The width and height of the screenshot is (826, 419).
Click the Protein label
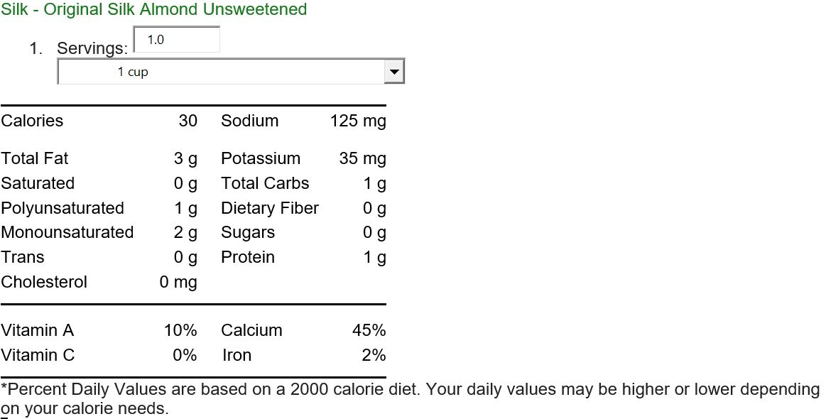pos(248,257)
